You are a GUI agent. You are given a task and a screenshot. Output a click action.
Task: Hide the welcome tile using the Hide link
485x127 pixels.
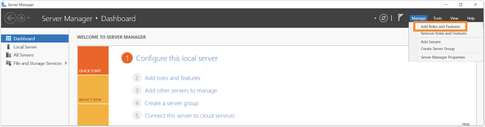(466, 124)
